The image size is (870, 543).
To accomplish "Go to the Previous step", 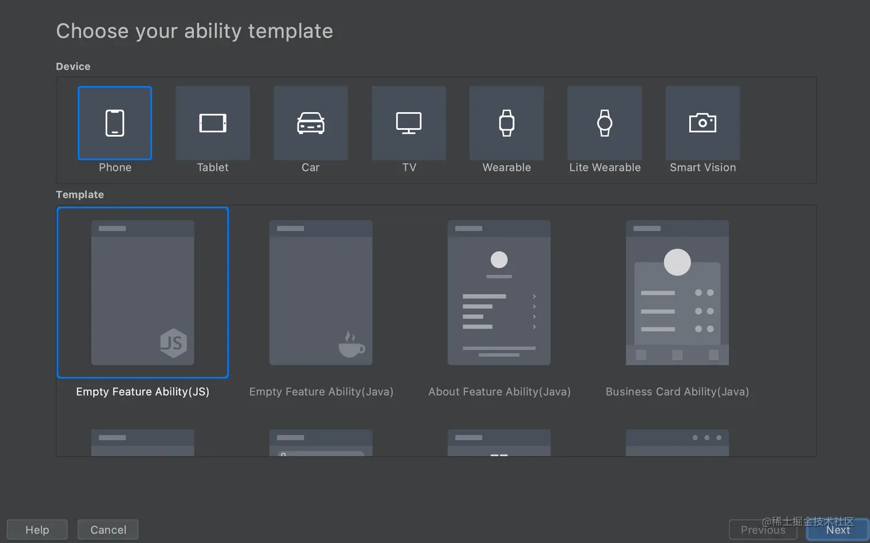I will (763, 530).
